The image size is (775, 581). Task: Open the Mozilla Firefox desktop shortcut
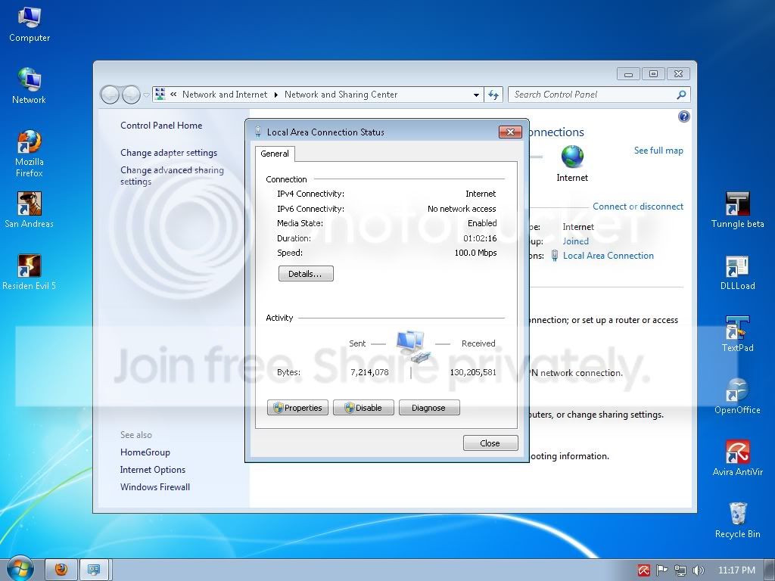[29, 144]
